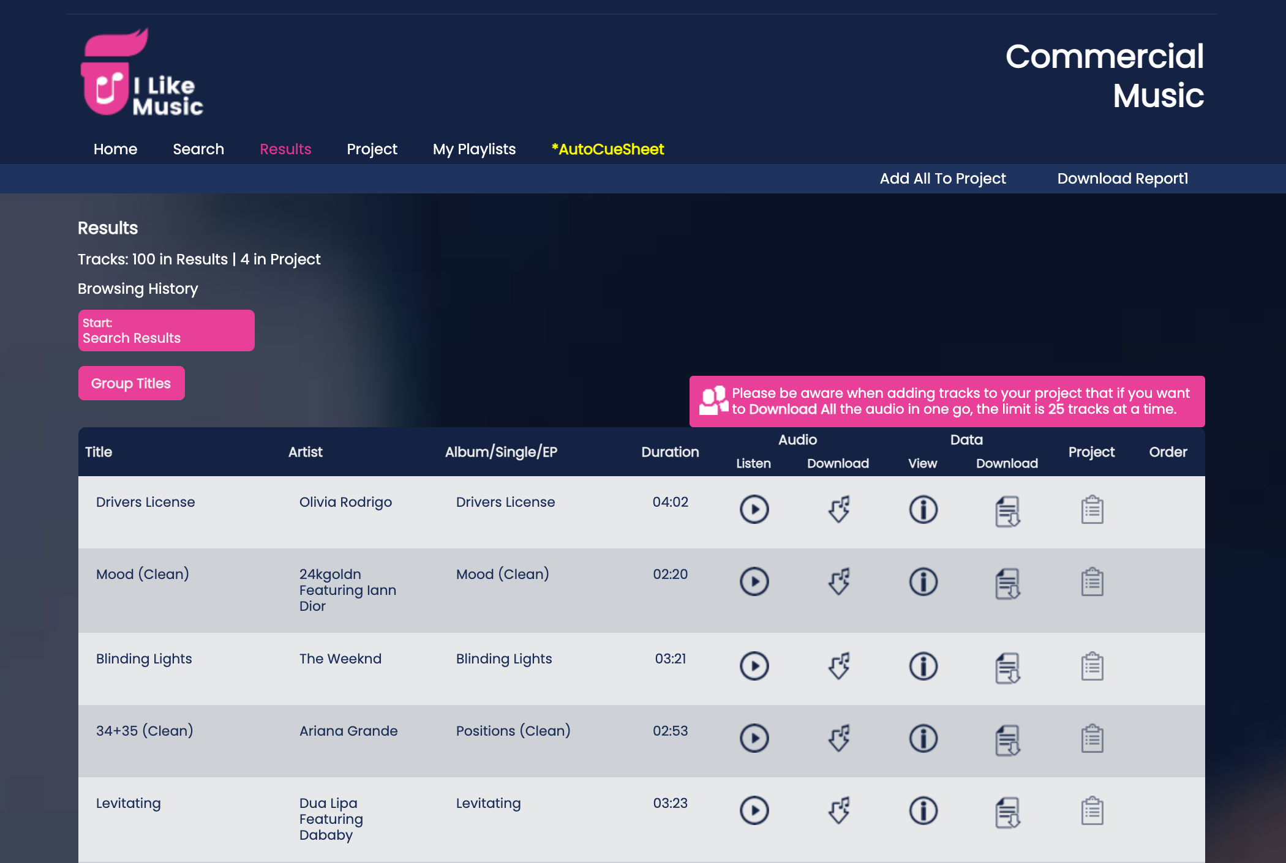Open the Search menu item
1286x863 pixels.
coord(198,149)
